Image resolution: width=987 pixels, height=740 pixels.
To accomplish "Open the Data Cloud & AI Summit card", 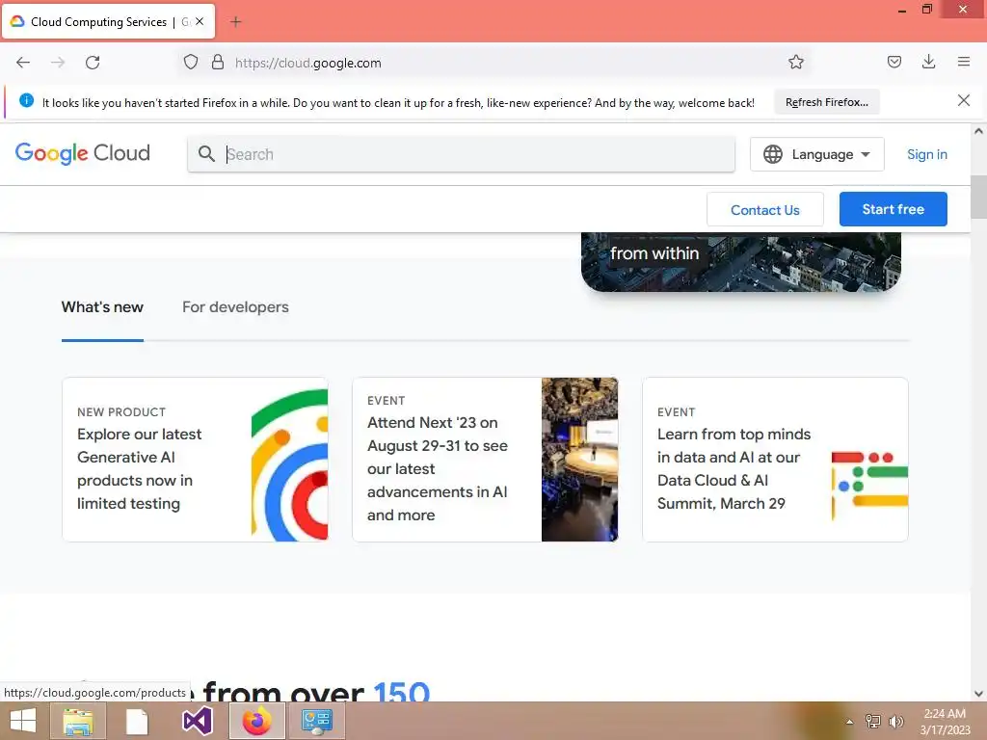I will point(775,460).
